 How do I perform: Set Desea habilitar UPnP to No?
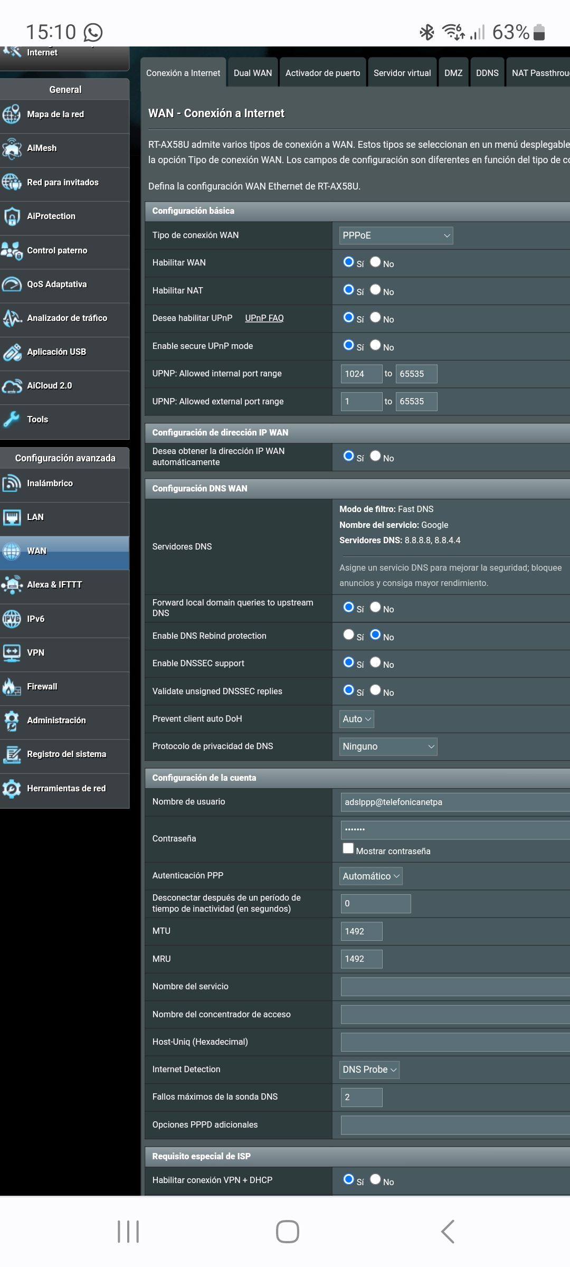tap(375, 317)
